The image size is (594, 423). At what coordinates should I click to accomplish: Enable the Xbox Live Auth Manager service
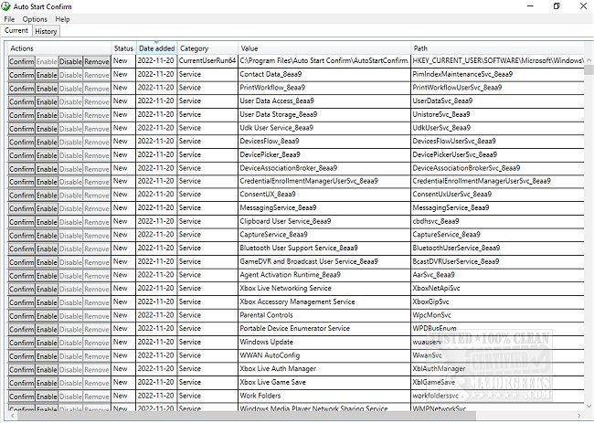click(47, 370)
